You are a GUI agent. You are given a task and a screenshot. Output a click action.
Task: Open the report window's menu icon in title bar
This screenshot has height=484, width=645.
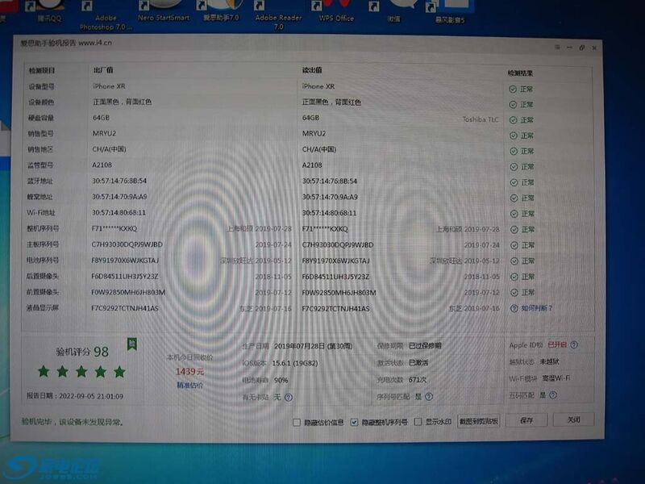(557, 48)
